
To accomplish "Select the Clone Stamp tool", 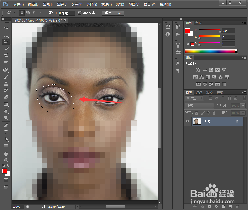I will tap(6, 83).
